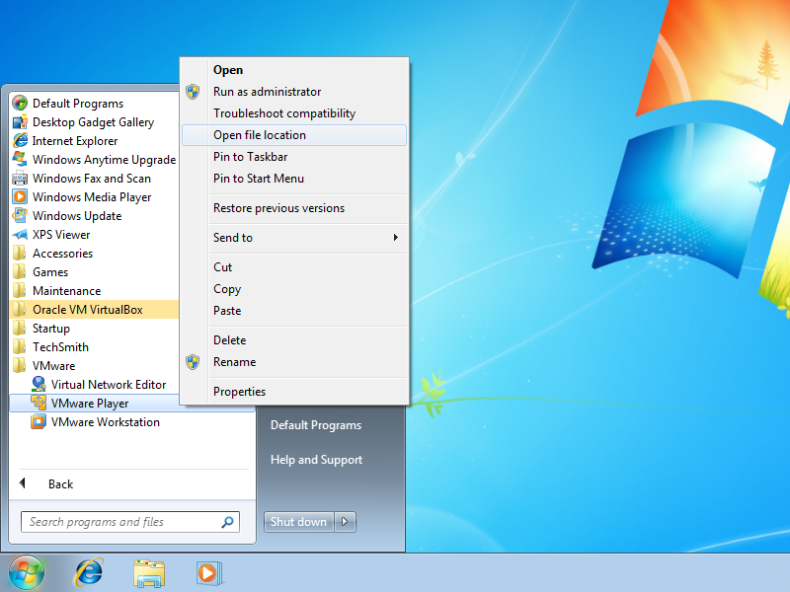Image resolution: width=790 pixels, height=592 pixels.
Task: Launch Windows Media Player from taskbar
Action: pyautogui.click(x=207, y=571)
